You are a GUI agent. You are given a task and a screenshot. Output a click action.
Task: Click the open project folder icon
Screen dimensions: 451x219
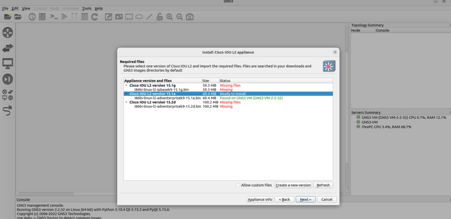tap(18, 17)
